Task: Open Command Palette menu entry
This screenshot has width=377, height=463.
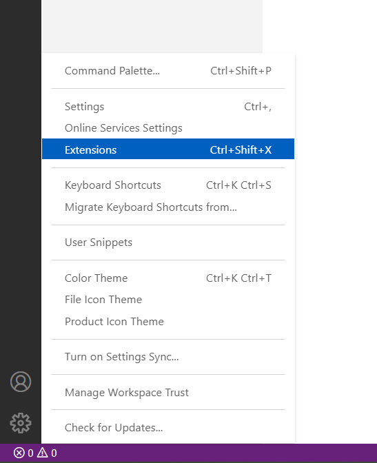Action: [x=168, y=71]
